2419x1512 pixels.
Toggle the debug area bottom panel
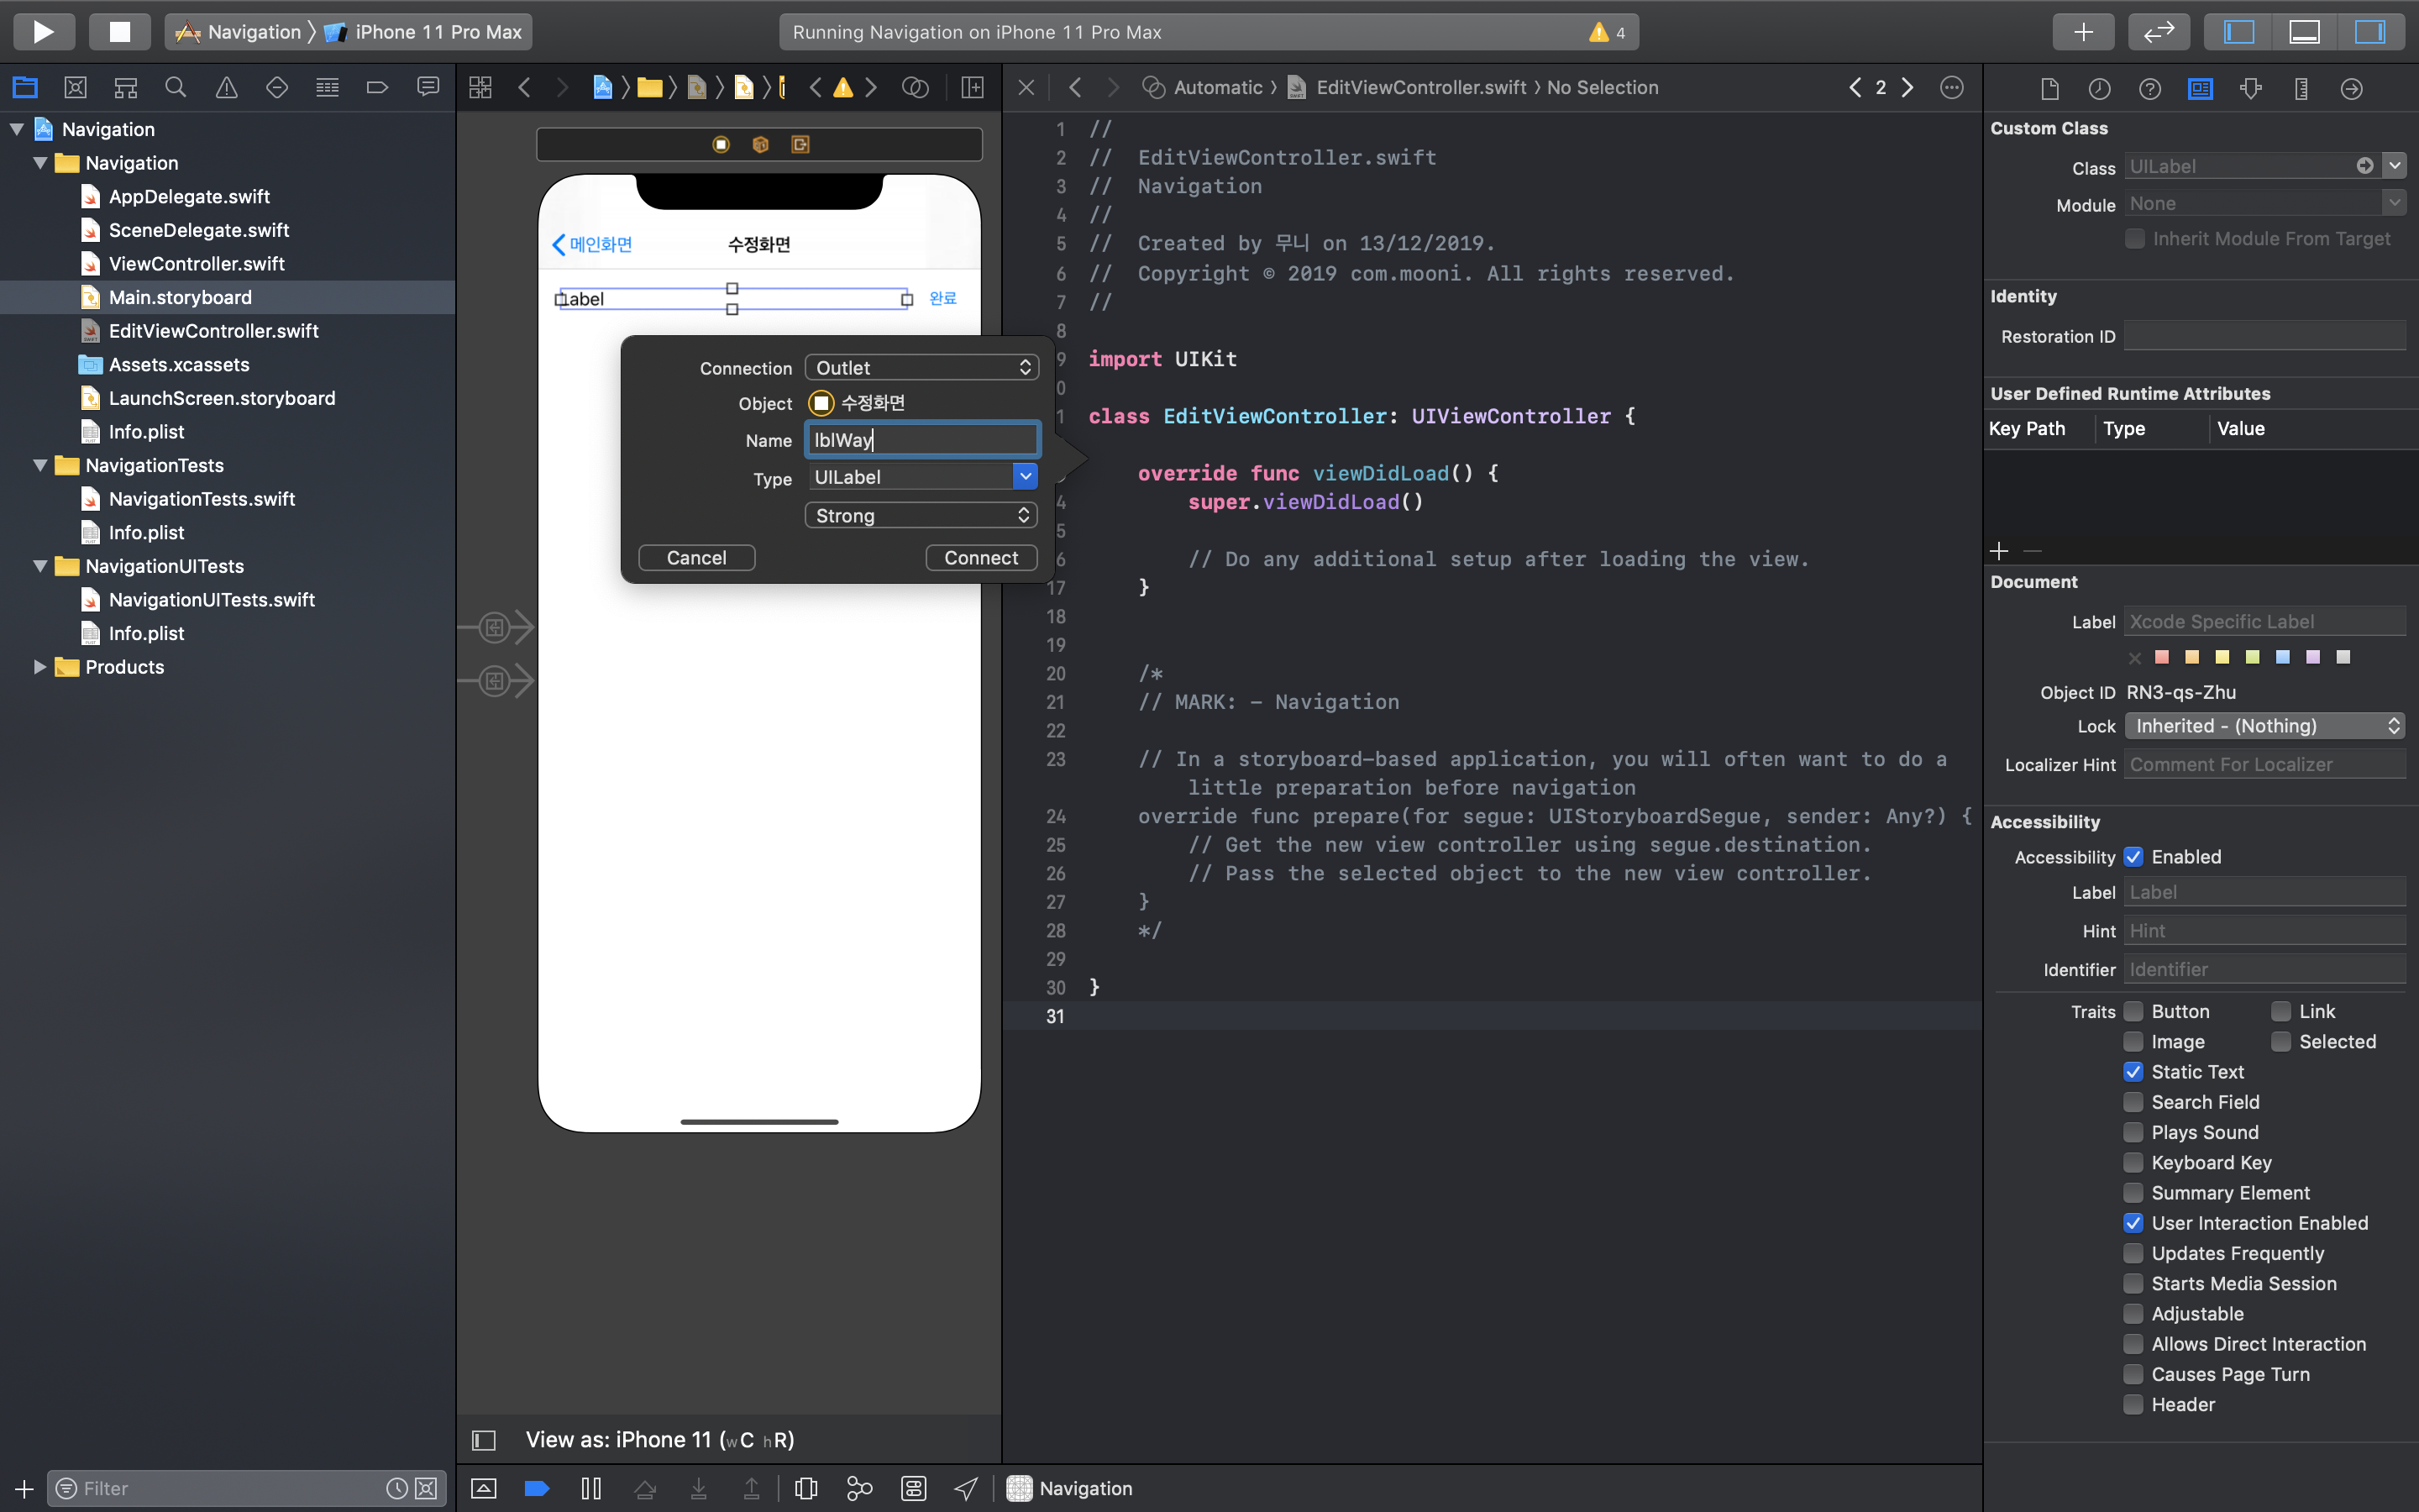(2304, 31)
